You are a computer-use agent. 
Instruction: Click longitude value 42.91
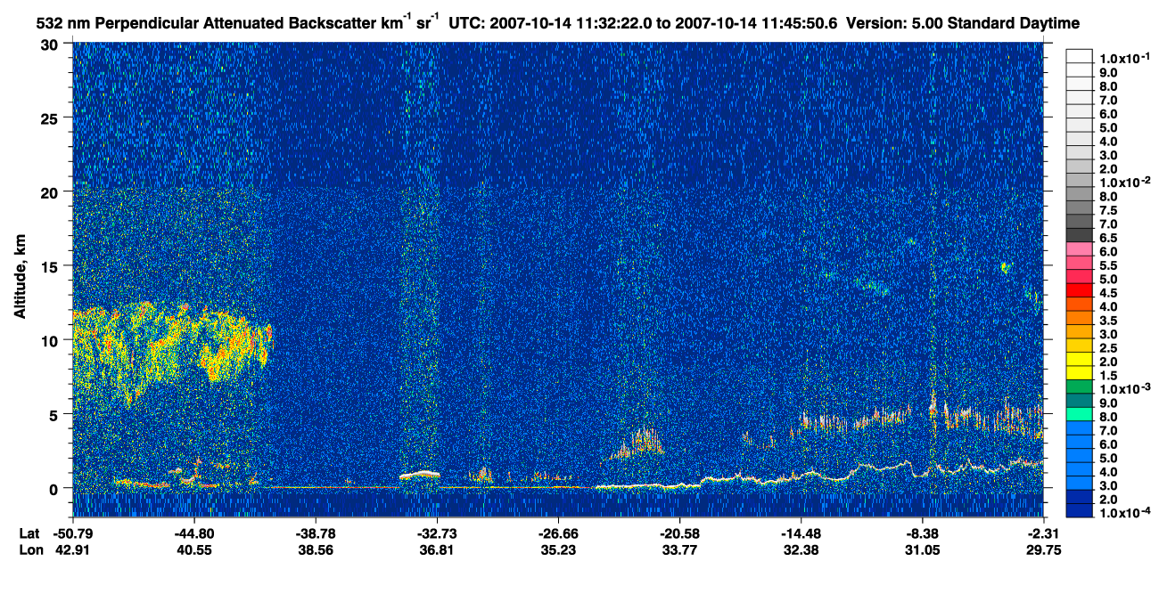point(73,550)
